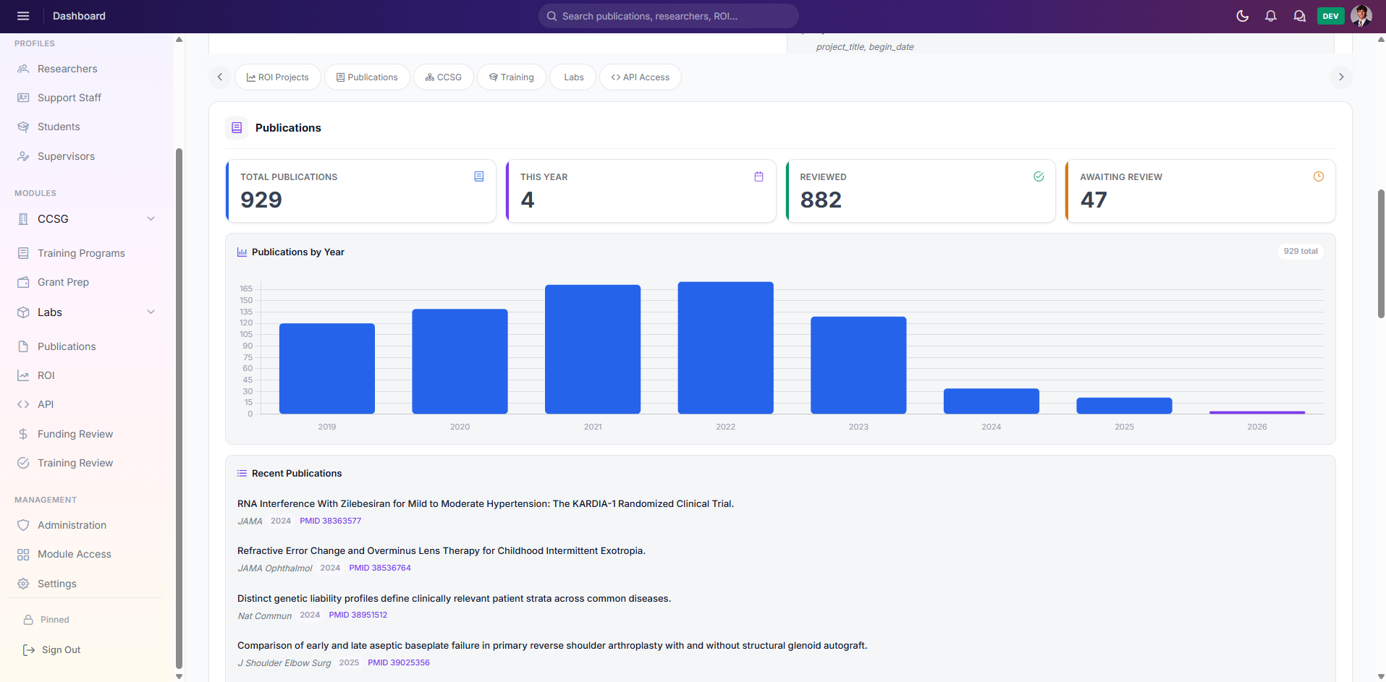Open the Students page
The width and height of the screenshot is (1386, 682).
click(x=59, y=127)
